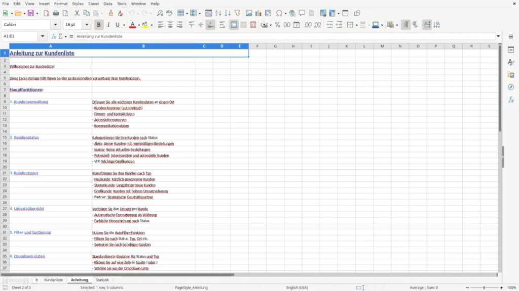Click the formula input line field

(285, 36)
